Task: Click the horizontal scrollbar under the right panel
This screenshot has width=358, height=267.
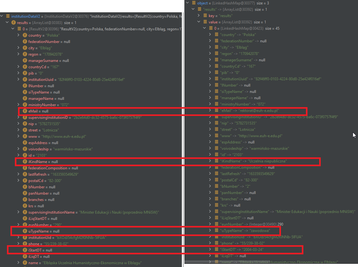Action: [227, 262]
